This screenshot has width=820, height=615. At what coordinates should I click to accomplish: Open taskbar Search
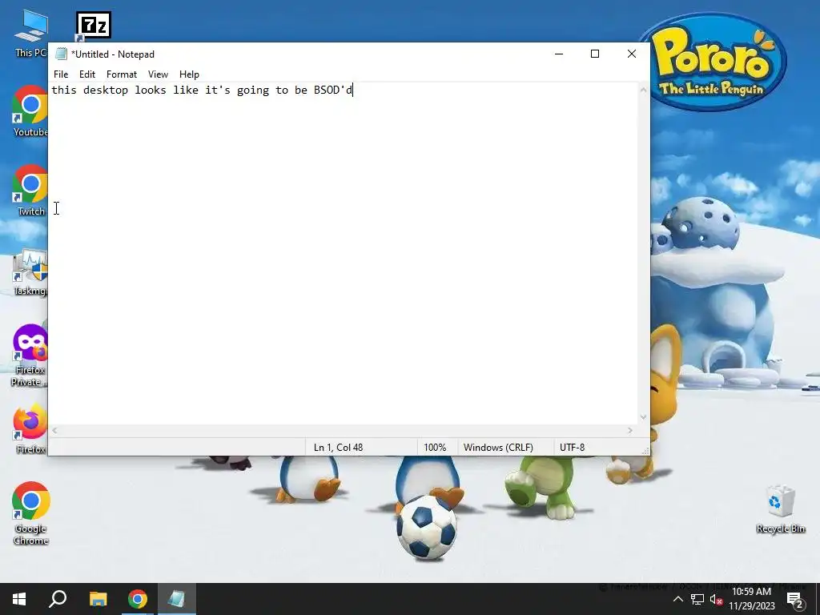[x=58, y=599]
